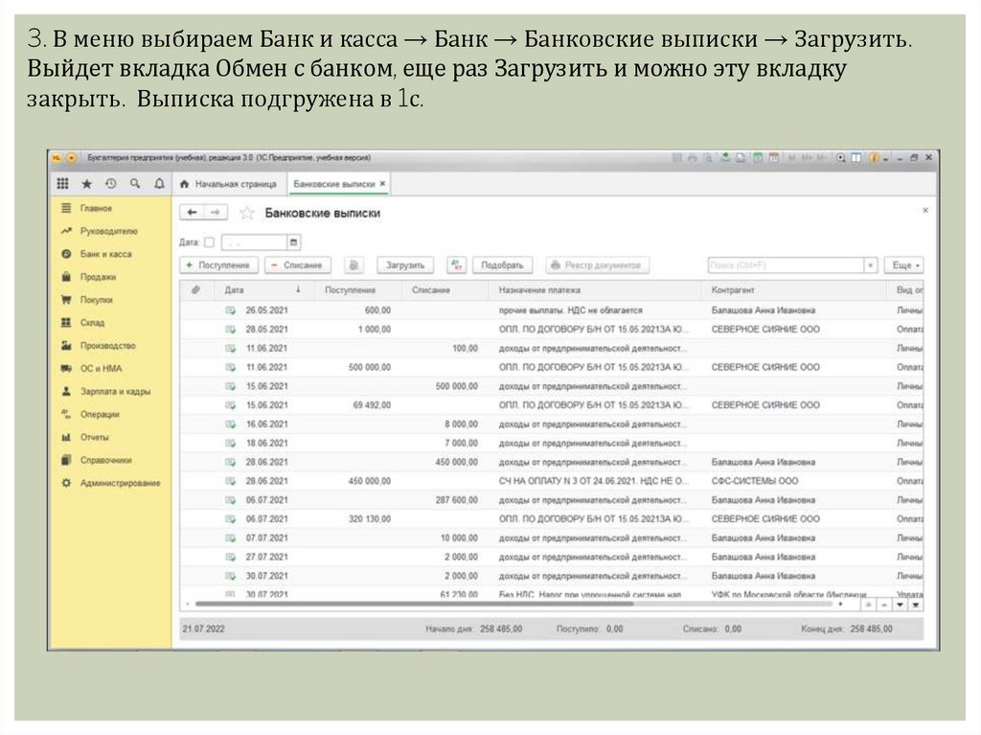Open the sections menu grid icon
Viewport: 981px width, 735px height.
pos(62,184)
